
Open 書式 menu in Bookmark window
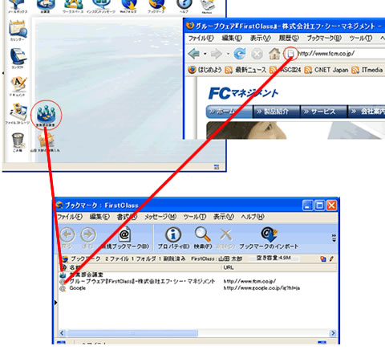[127, 217]
